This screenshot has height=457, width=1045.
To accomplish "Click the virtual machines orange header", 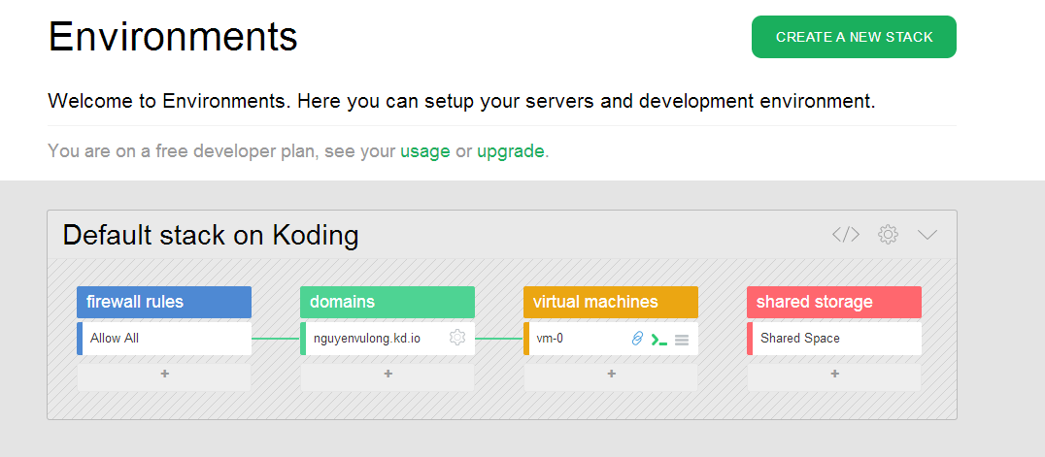I will tap(611, 302).
